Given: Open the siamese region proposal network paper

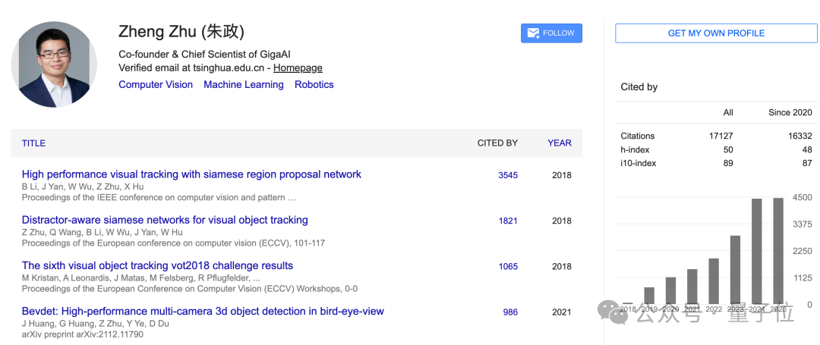Looking at the screenshot, I should (191, 174).
